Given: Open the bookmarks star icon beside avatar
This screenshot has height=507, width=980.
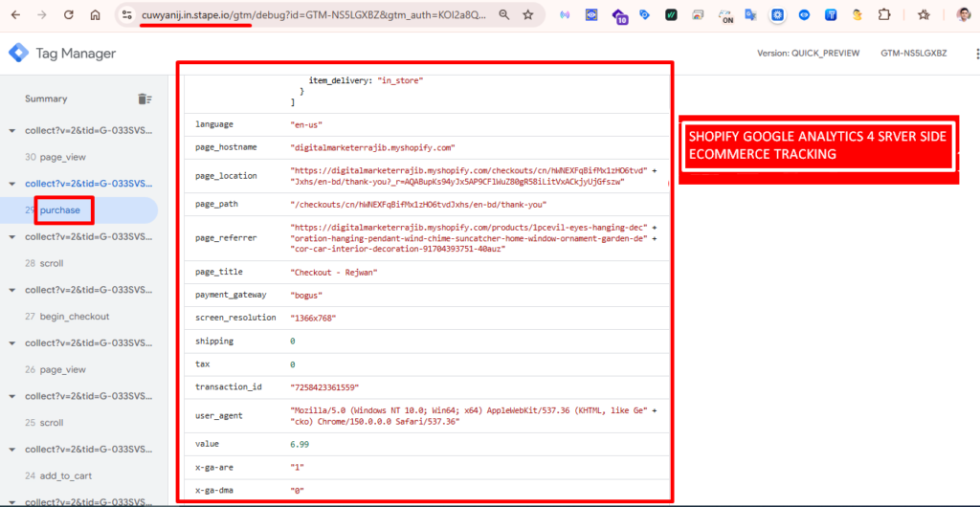Looking at the screenshot, I should pos(924,15).
